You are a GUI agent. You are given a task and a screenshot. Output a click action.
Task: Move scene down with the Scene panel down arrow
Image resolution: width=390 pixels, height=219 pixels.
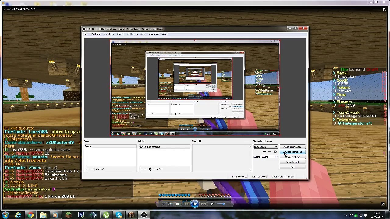point(102,169)
